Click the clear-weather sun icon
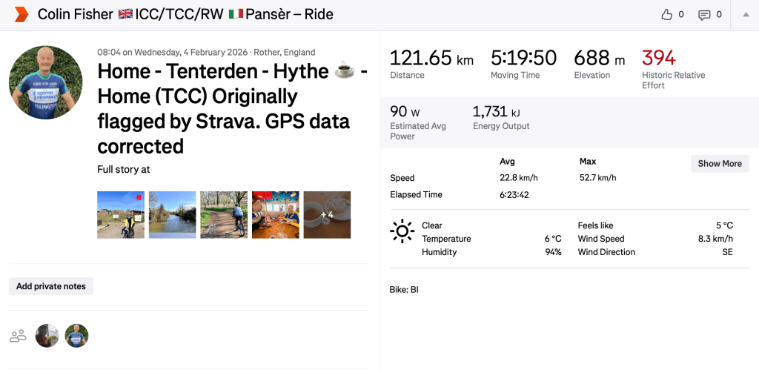Viewport: 759px width, 370px height. pos(402,231)
